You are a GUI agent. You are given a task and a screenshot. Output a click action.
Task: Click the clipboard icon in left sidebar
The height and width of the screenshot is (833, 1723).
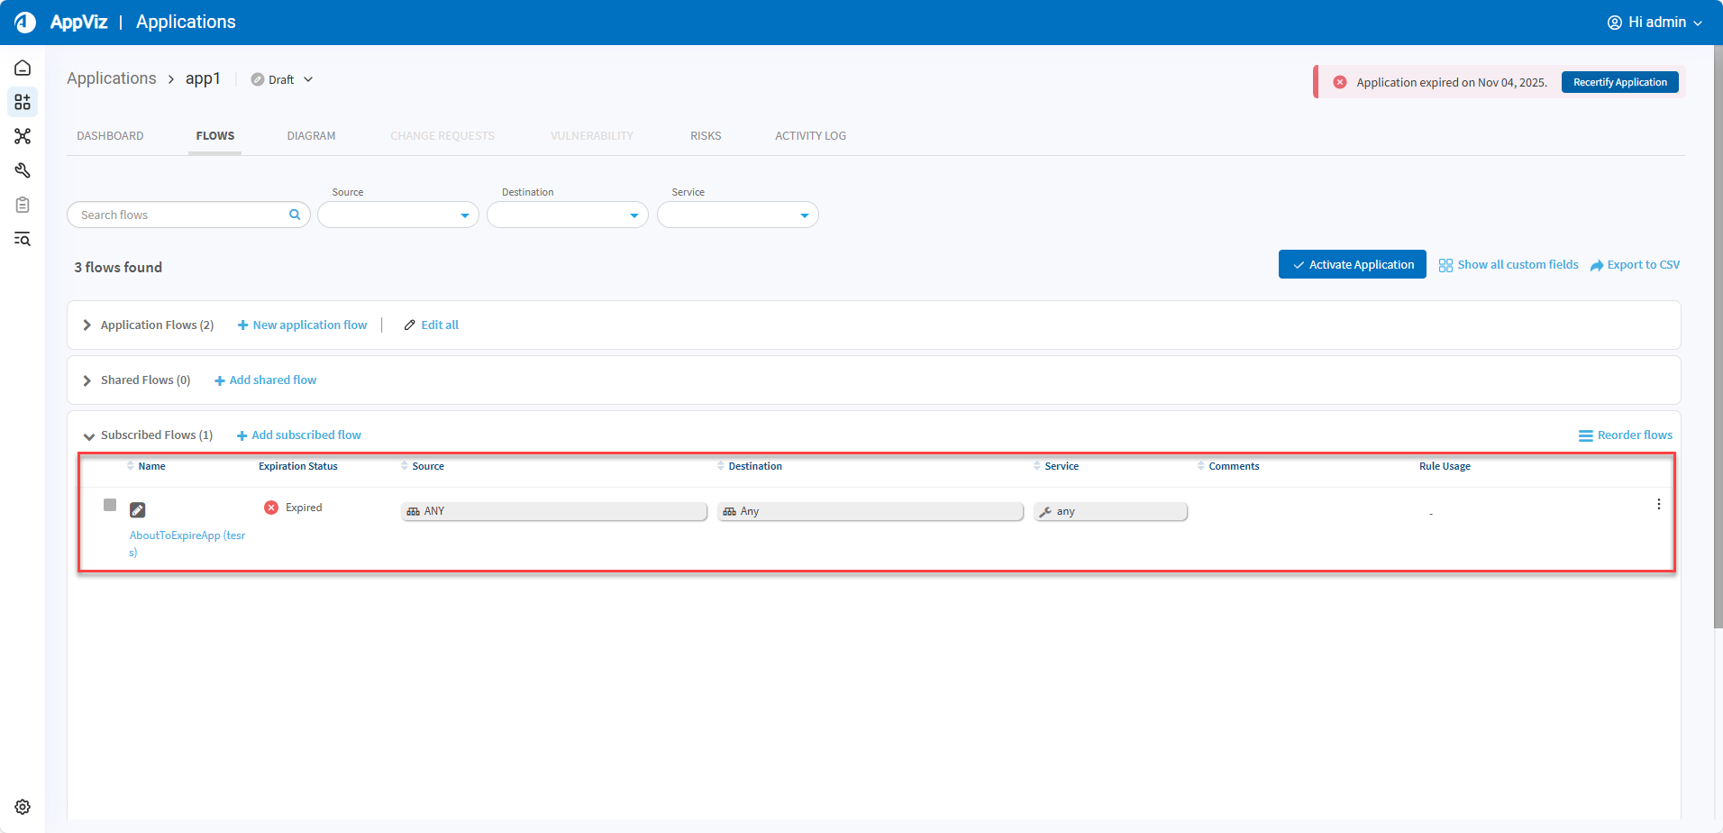click(23, 205)
